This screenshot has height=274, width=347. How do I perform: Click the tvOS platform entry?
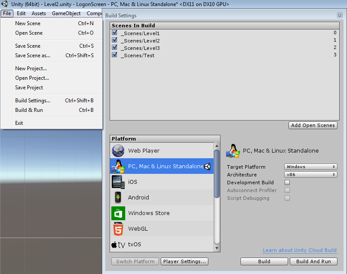click(x=135, y=245)
